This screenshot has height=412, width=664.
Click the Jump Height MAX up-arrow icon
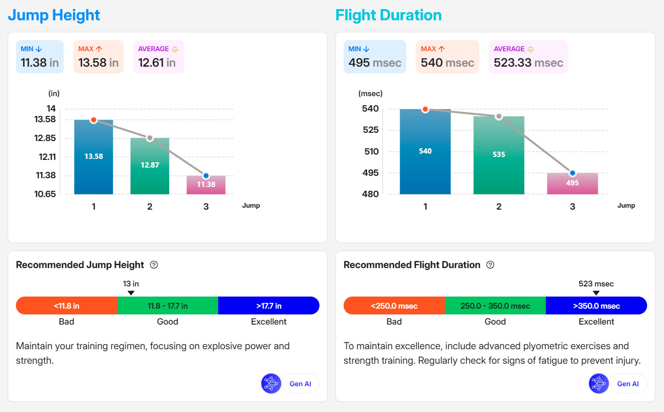point(99,49)
